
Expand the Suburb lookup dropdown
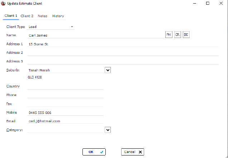[x=108, y=70]
